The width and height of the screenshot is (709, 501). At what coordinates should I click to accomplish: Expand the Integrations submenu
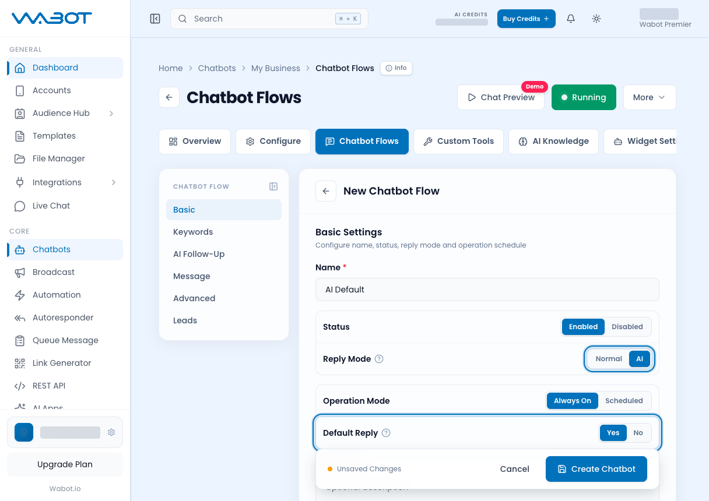coord(113,182)
